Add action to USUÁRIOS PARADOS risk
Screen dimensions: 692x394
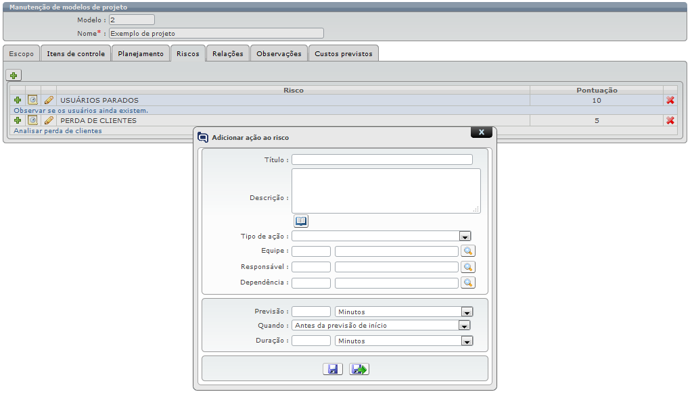[x=18, y=100]
